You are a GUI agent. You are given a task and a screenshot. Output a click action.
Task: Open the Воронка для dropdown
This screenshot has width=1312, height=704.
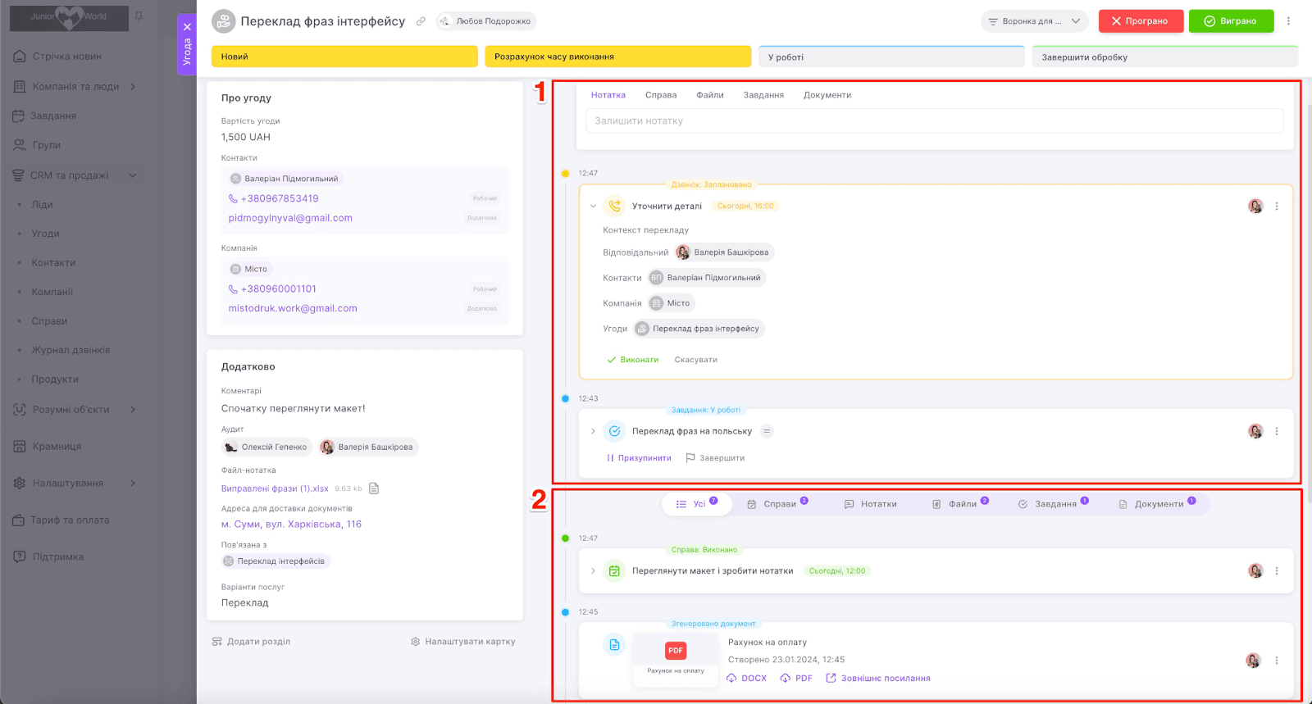1034,21
